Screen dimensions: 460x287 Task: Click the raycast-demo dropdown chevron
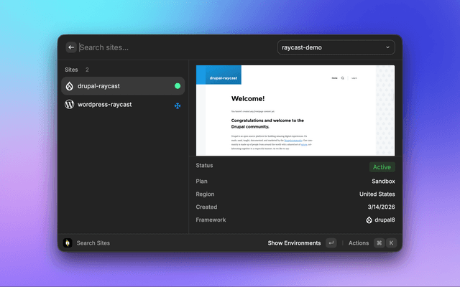coord(387,47)
